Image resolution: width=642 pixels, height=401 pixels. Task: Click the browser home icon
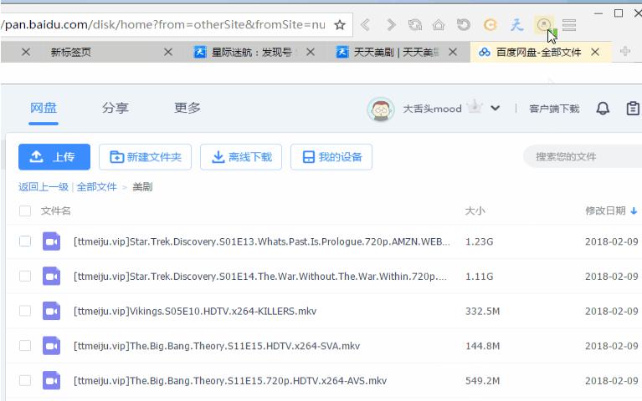439,25
